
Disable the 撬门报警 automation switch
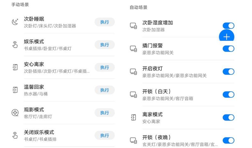[228, 49]
